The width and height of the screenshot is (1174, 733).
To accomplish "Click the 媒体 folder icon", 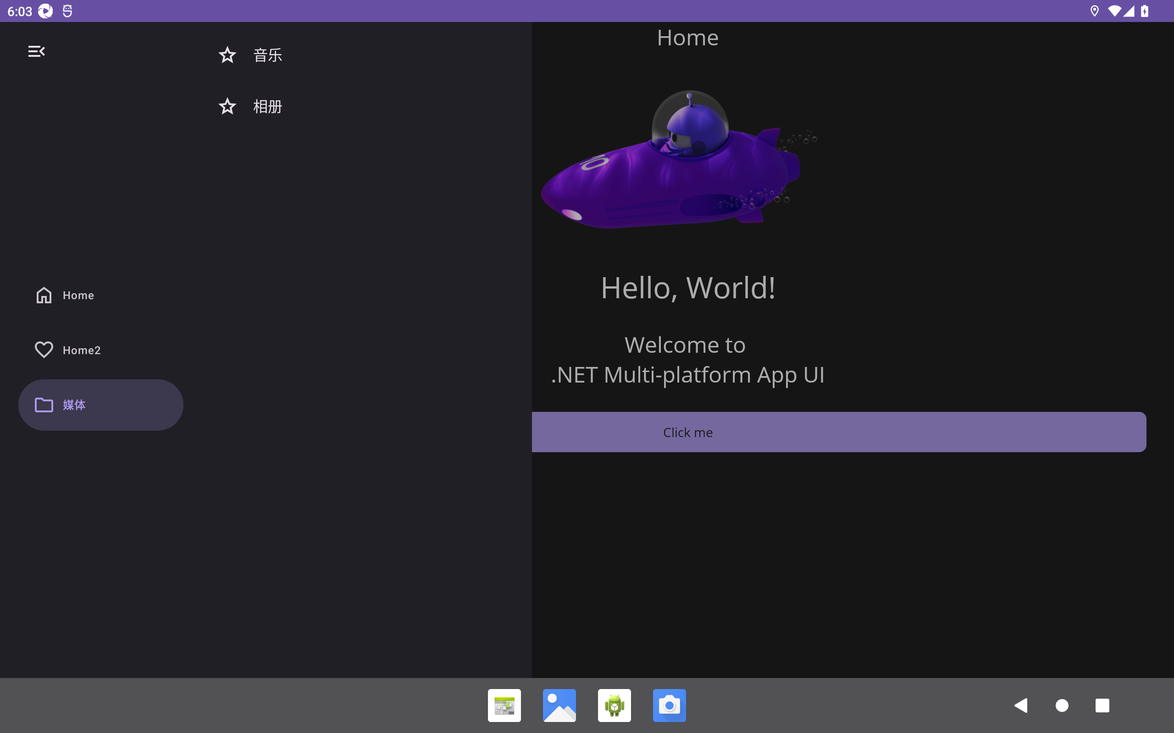I will coord(44,405).
